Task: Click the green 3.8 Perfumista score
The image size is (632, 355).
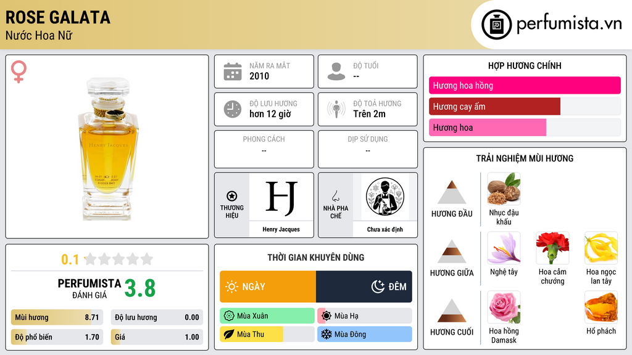Action: pos(140,288)
